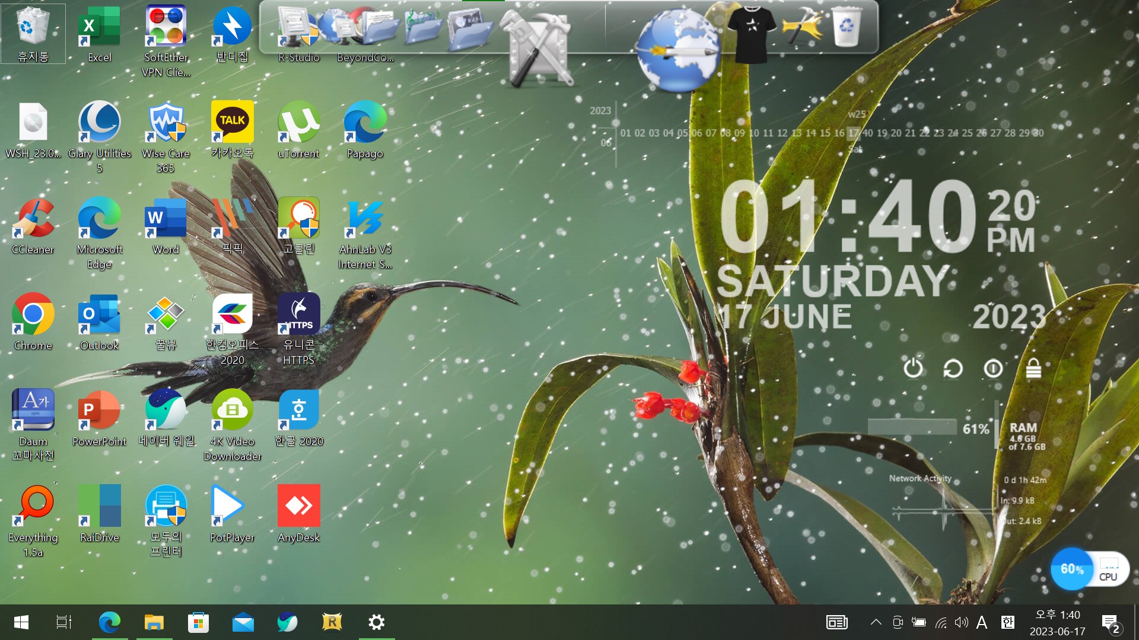Open the recycle bin in the top dock

847,27
